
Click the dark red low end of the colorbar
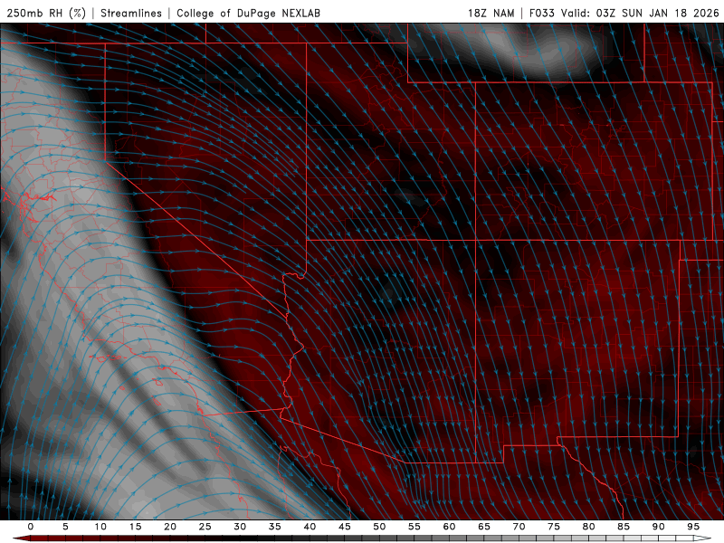21,538
